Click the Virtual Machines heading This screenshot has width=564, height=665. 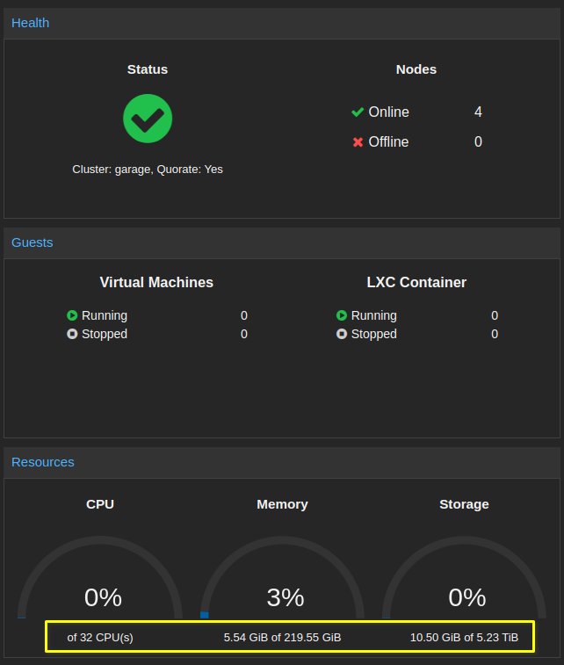tap(156, 283)
